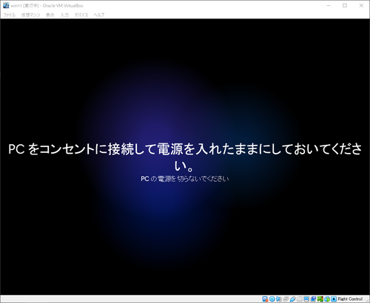The width and height of the screenshot is (370, 303).
Task: Open the shared folders indicator
Action: click(x=300, y=299)
